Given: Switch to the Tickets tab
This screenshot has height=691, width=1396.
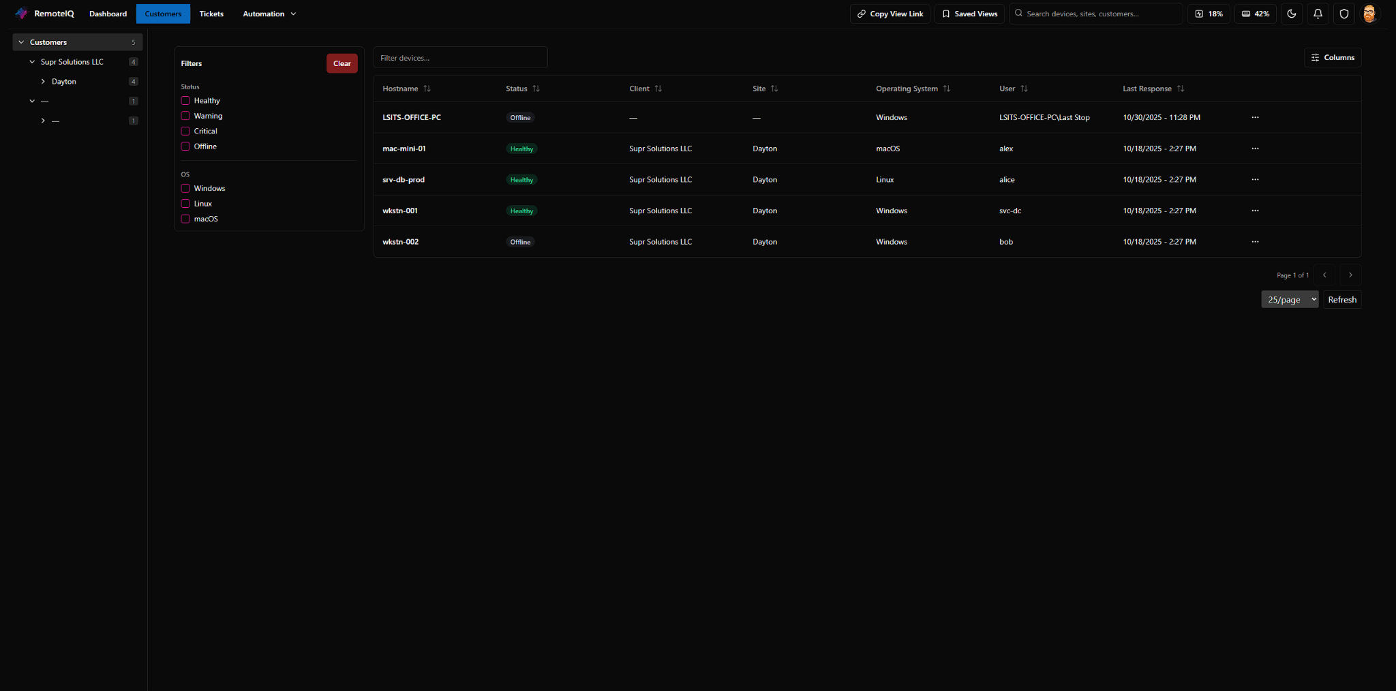Looking at the screenshot, I should point(211,14).
